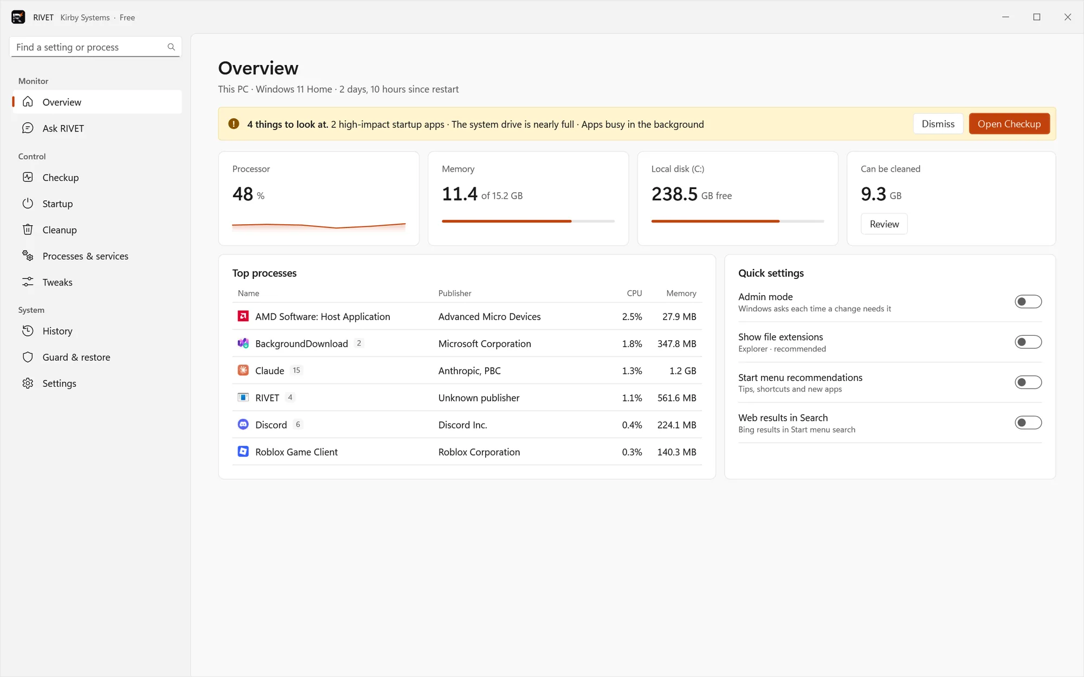Click the Memory column header
This screenshot has height=677, width=1084.
(x=681, y=294)
